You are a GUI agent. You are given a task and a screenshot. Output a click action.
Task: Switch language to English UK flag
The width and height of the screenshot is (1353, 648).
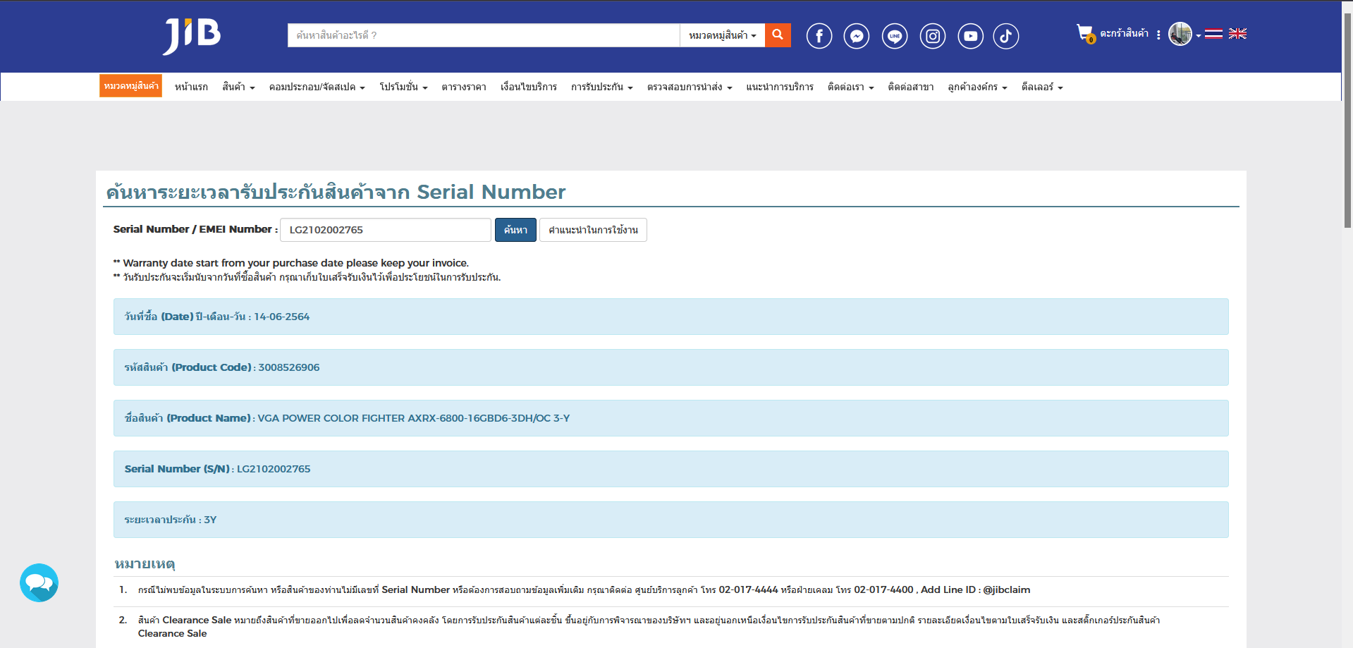click(x=1237, y=33)
